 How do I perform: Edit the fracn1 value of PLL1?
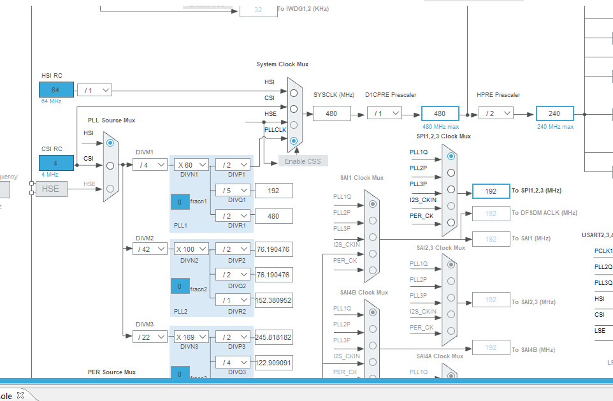[x=180, y=201]
